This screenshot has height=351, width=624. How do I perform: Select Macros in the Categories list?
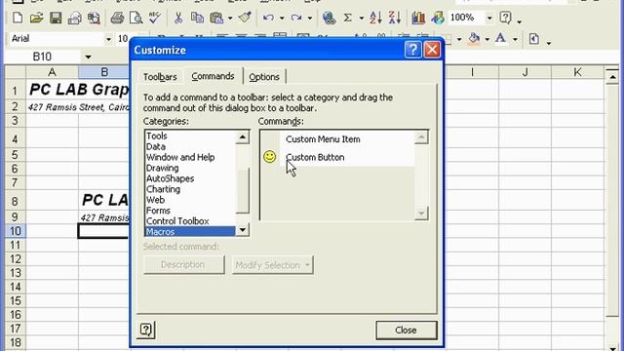190,232
